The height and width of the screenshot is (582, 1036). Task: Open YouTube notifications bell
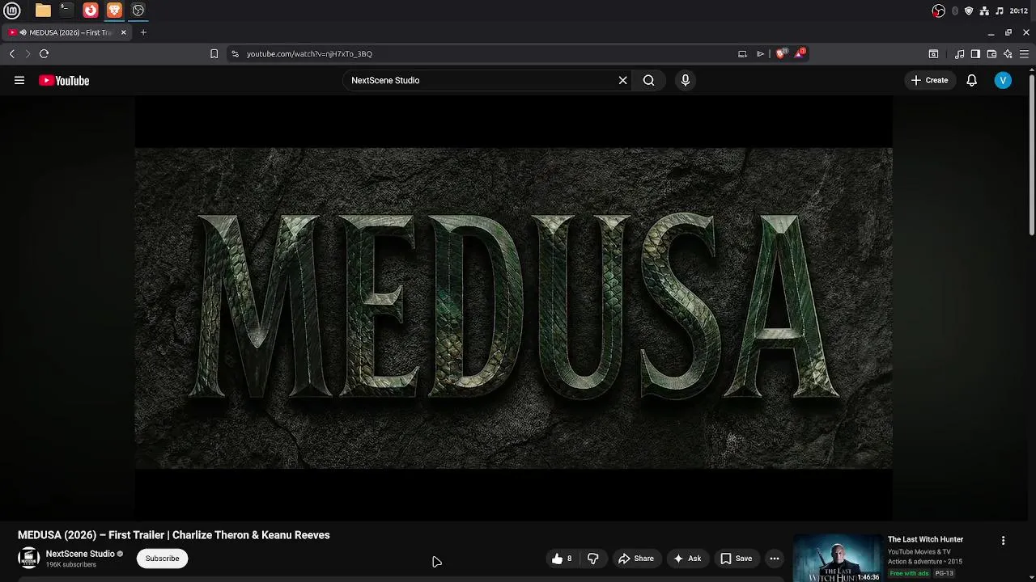tap(971, 80)
